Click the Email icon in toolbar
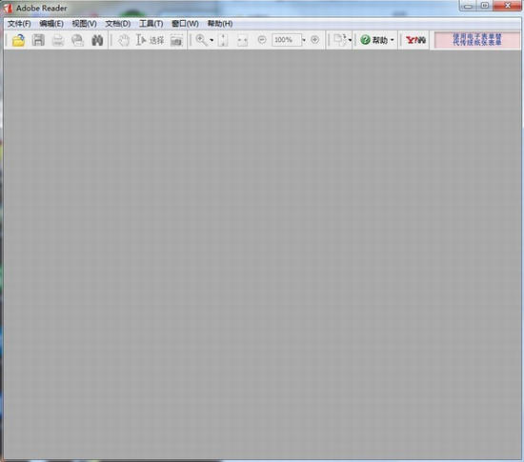This screenshot has width=524, height=462. click(x=77, y=40)
